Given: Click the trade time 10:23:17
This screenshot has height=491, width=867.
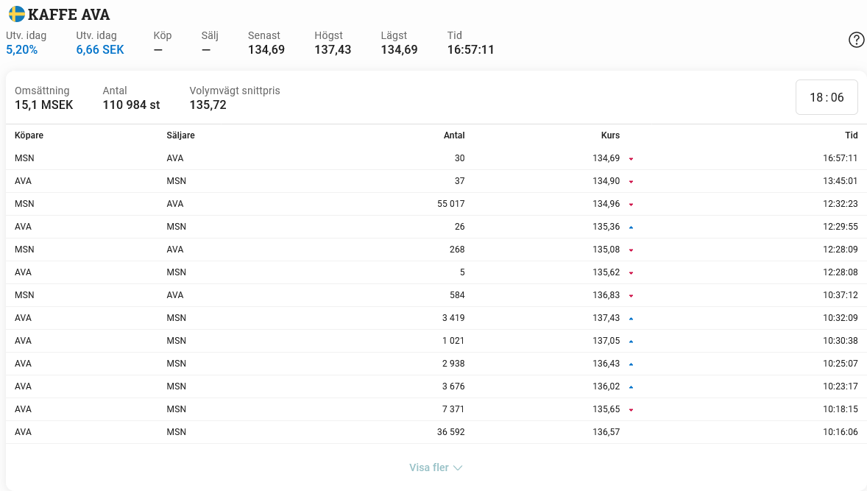Looking at the screenshot, I should [x=841, y=386].
